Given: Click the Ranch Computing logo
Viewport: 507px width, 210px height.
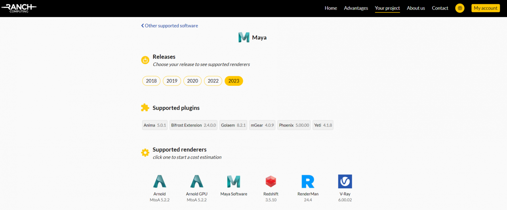Looking at the screenshot, I should click(19, 8).
